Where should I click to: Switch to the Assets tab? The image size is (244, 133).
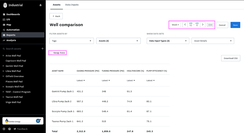[x=57, y=5]
